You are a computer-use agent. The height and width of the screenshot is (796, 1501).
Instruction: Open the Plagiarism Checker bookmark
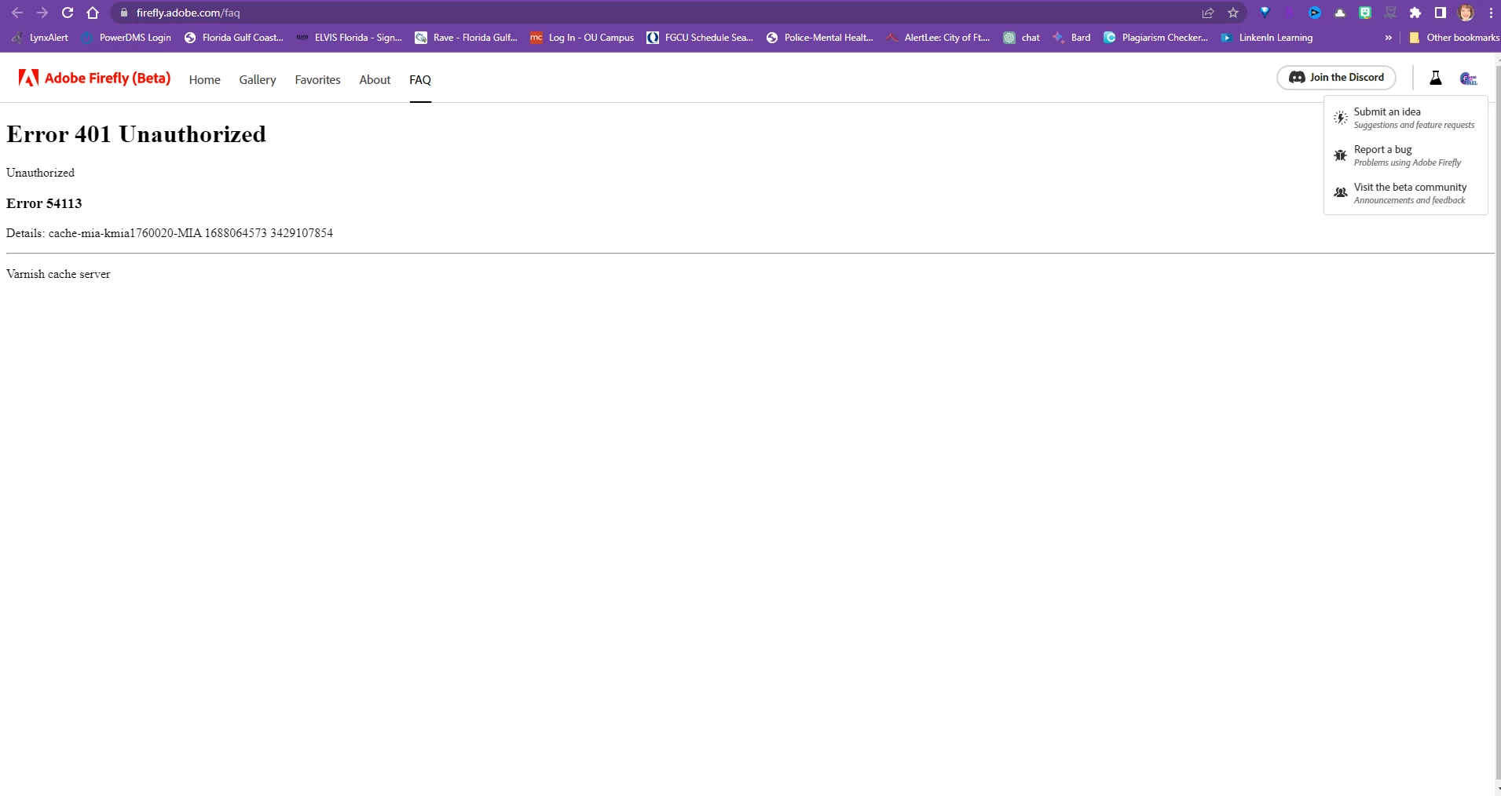point(1156,38)
